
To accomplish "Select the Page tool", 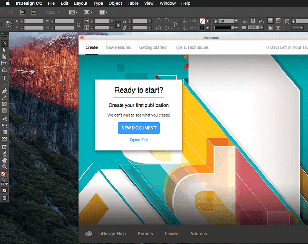I will [4, 57].
